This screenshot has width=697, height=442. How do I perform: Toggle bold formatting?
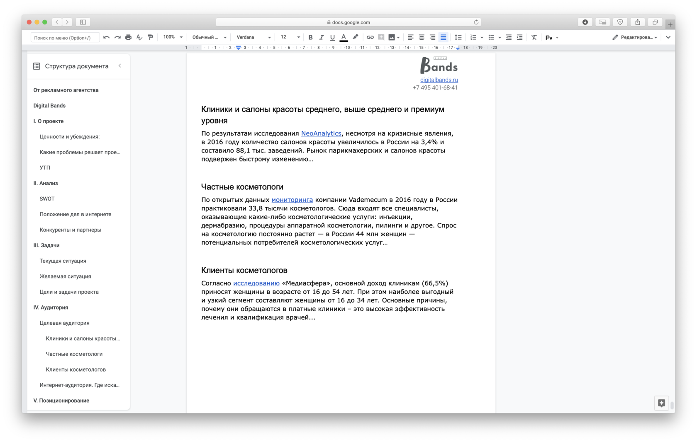(310, 37)
